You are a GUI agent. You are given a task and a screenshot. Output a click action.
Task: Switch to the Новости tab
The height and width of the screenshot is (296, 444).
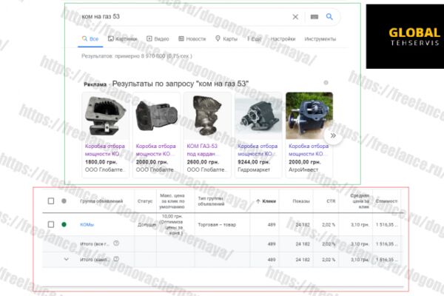(x=192, y=38)
